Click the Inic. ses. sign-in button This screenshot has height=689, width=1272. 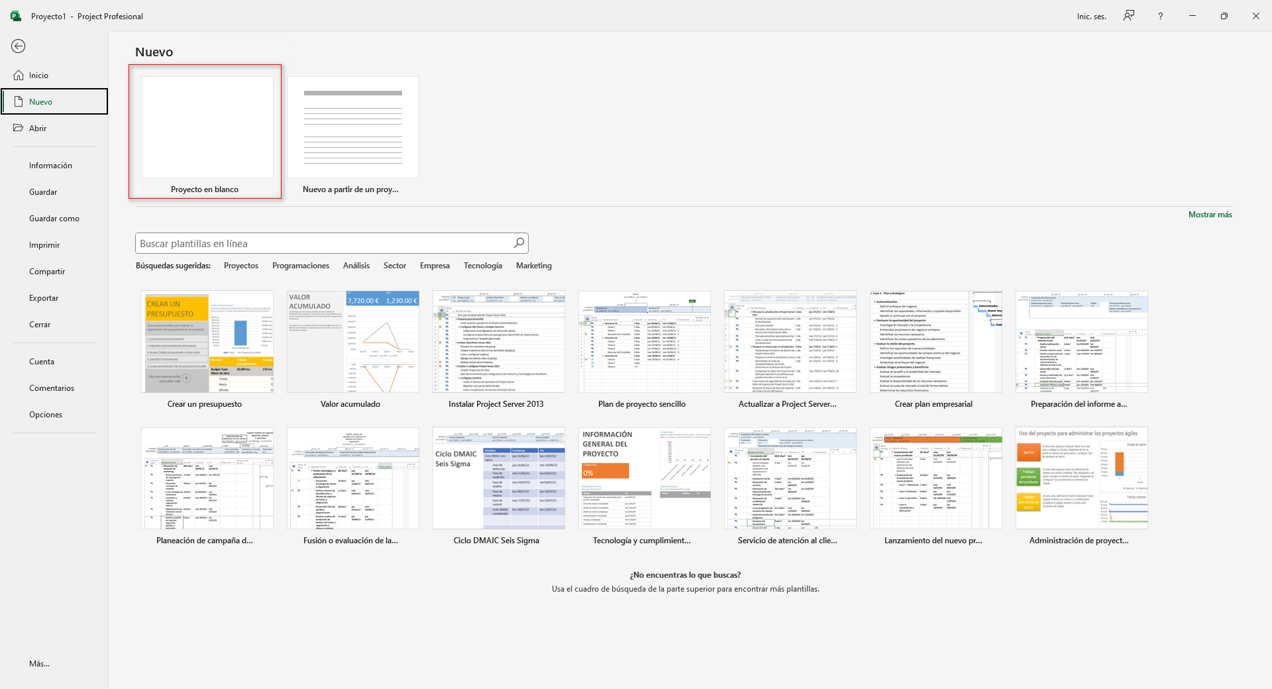point(1091,17)
